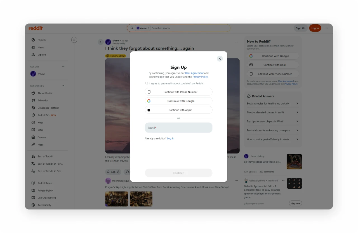Click the post back arrow
This screenshot has height=233, width=358.
(x=101, y=42)
